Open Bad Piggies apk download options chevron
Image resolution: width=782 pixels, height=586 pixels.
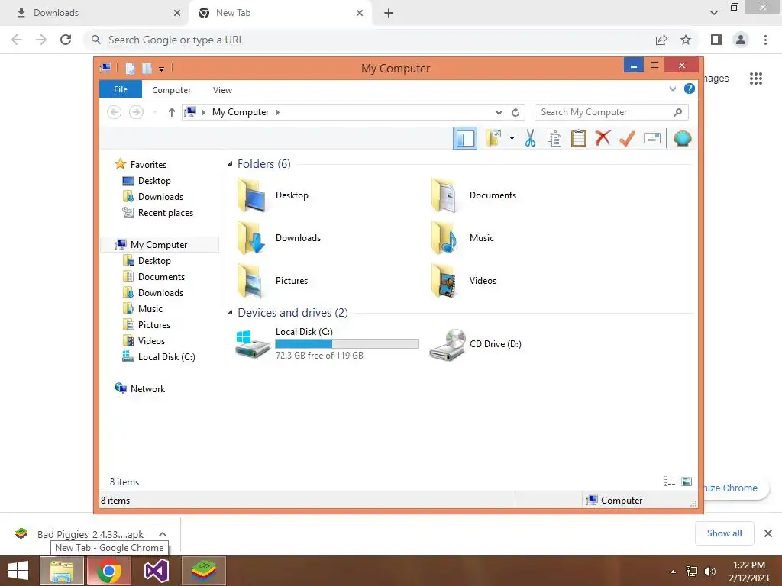point(163,534)
